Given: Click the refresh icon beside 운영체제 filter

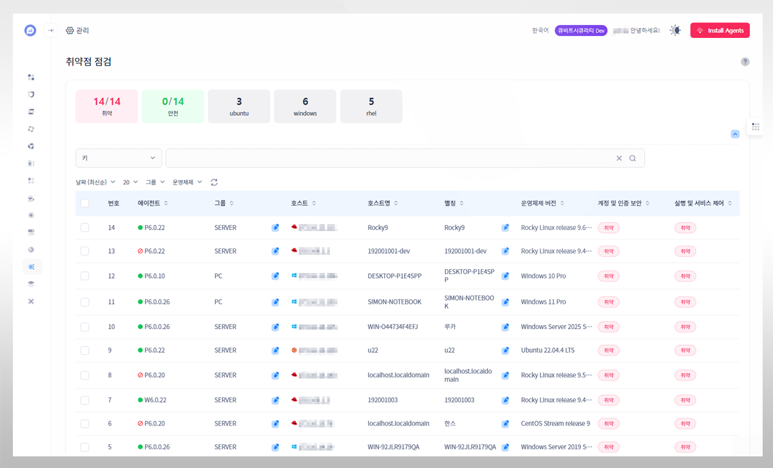Looking at the screenshot, I should pos(215,182).
